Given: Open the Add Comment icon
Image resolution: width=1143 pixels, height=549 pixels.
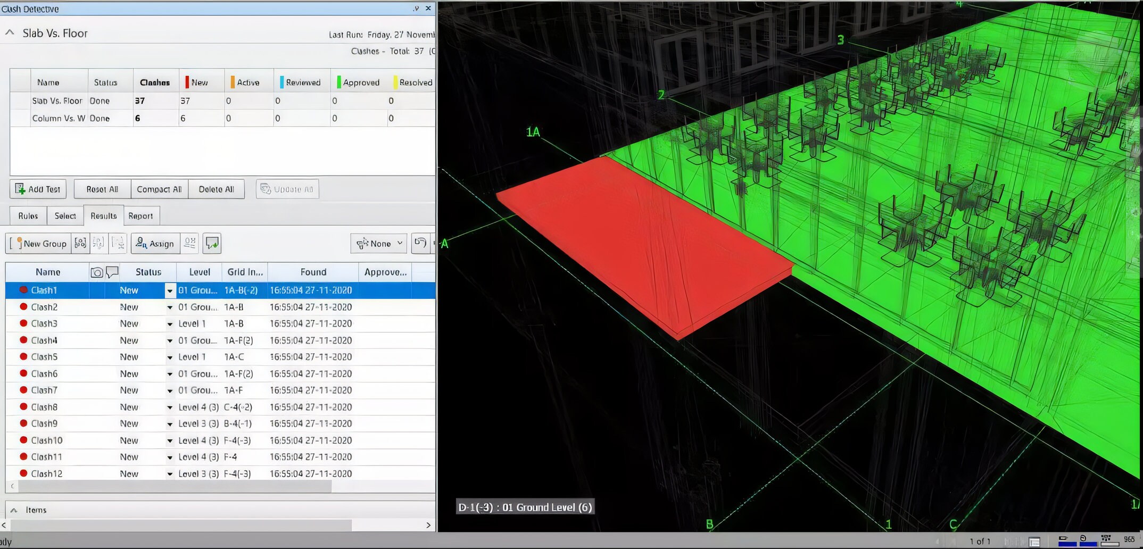Looking at the screenshot, I should (212, 243).
